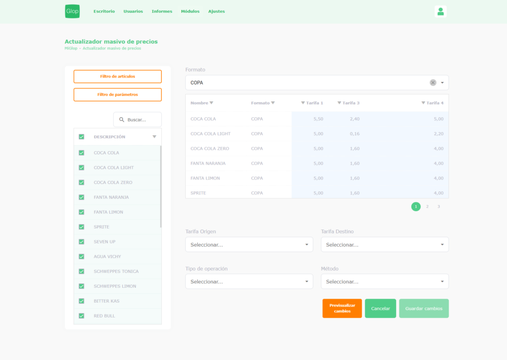507x360 pixels.
Task: Click Previsualizar cambios button
Action: point(342,309)
